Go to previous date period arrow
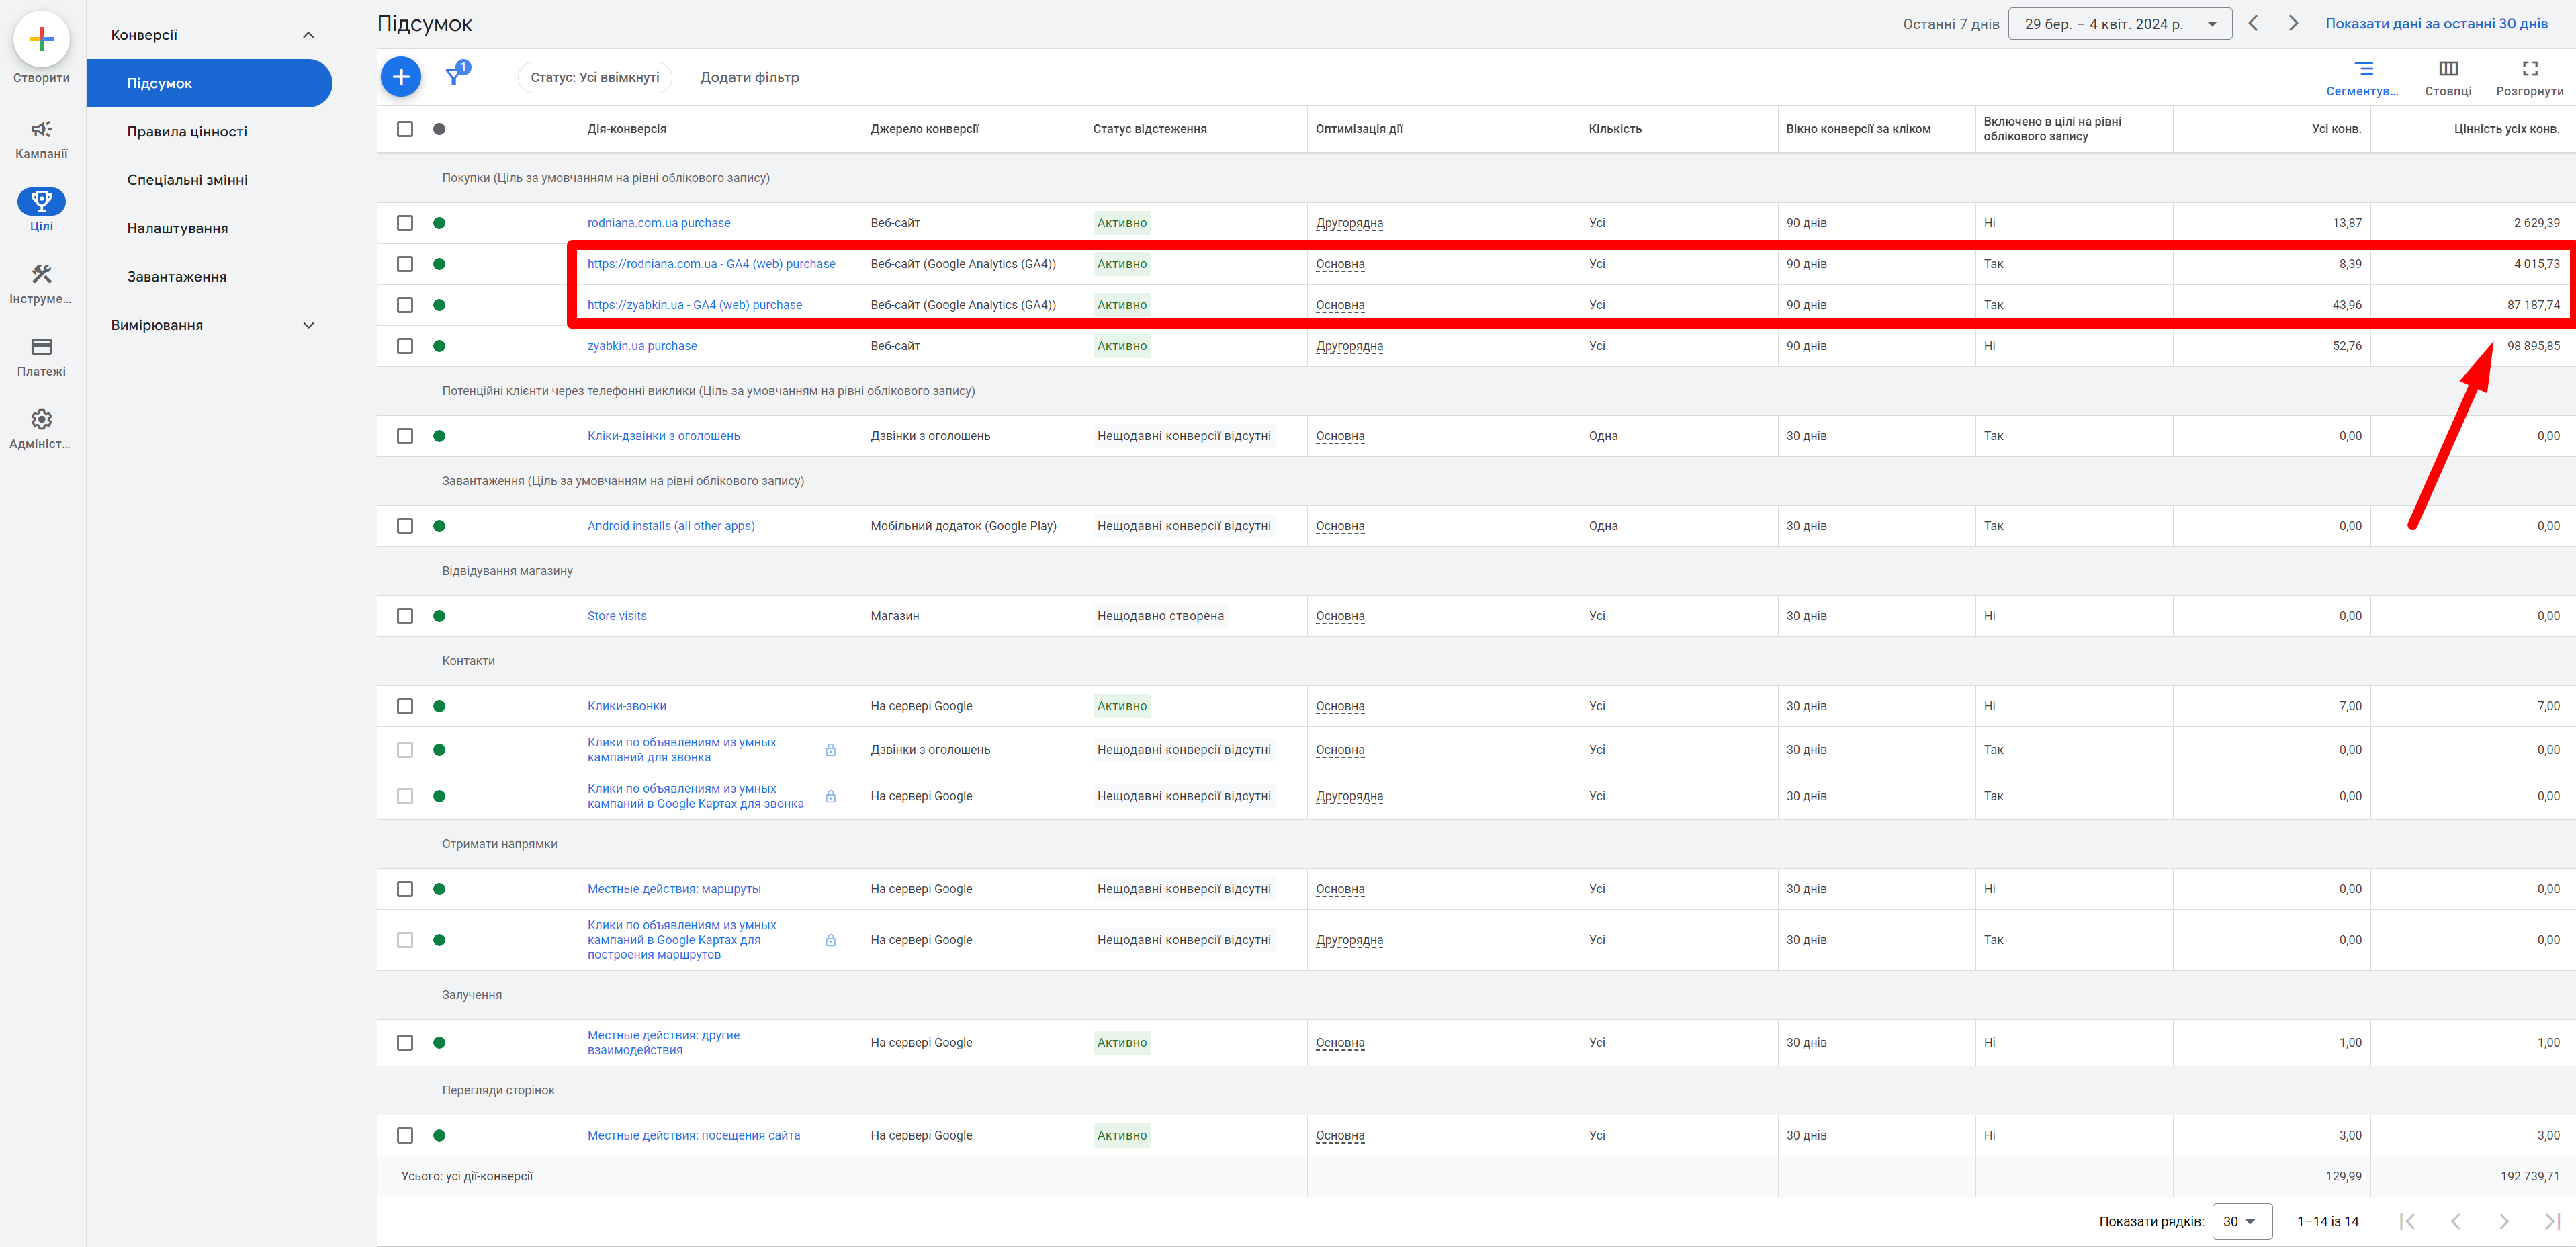 pyautogui.click(x=2254, y=23)
